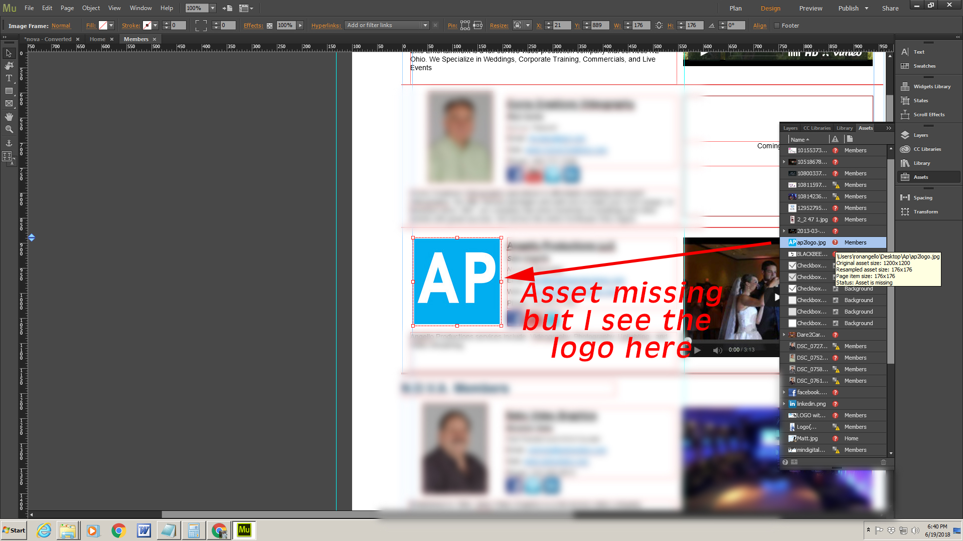
Task: Switch to the nova - Converted tab
Action: [x=48, y=39]
